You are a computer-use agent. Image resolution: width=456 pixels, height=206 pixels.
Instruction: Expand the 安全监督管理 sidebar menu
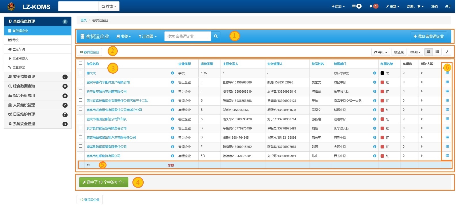pos(38,77)
